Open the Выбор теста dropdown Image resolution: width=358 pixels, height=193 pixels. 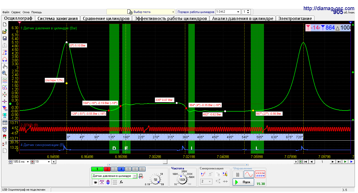141,12
